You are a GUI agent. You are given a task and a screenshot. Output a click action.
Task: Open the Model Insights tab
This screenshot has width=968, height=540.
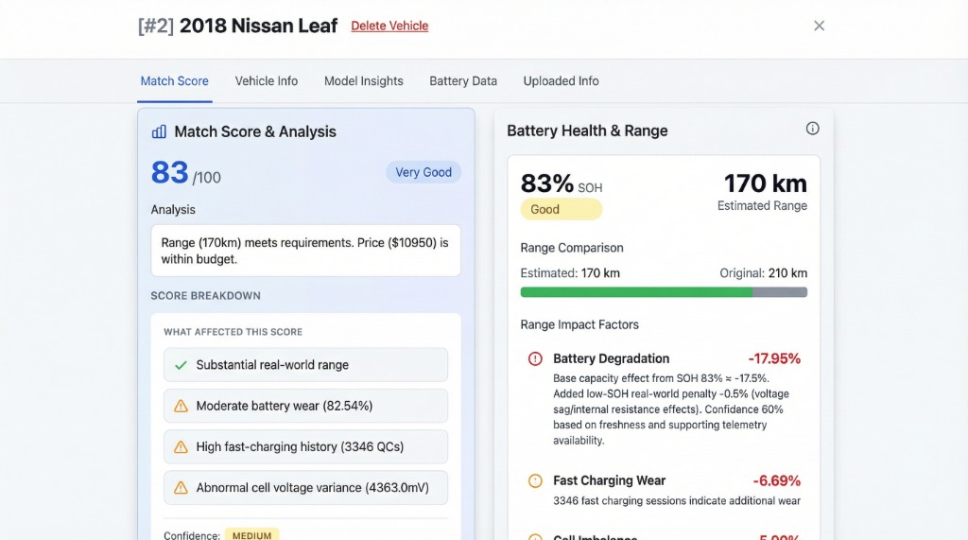pos(363,81)
